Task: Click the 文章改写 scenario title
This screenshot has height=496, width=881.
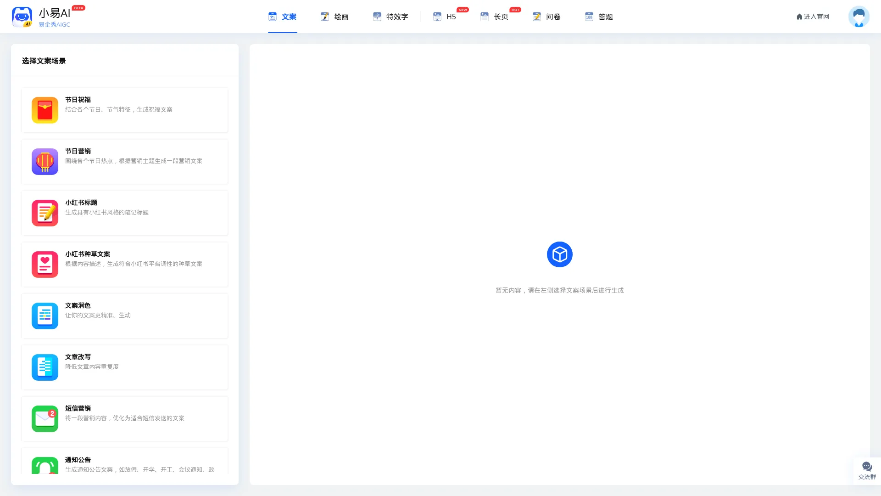Action: click(x=78, y=357)
